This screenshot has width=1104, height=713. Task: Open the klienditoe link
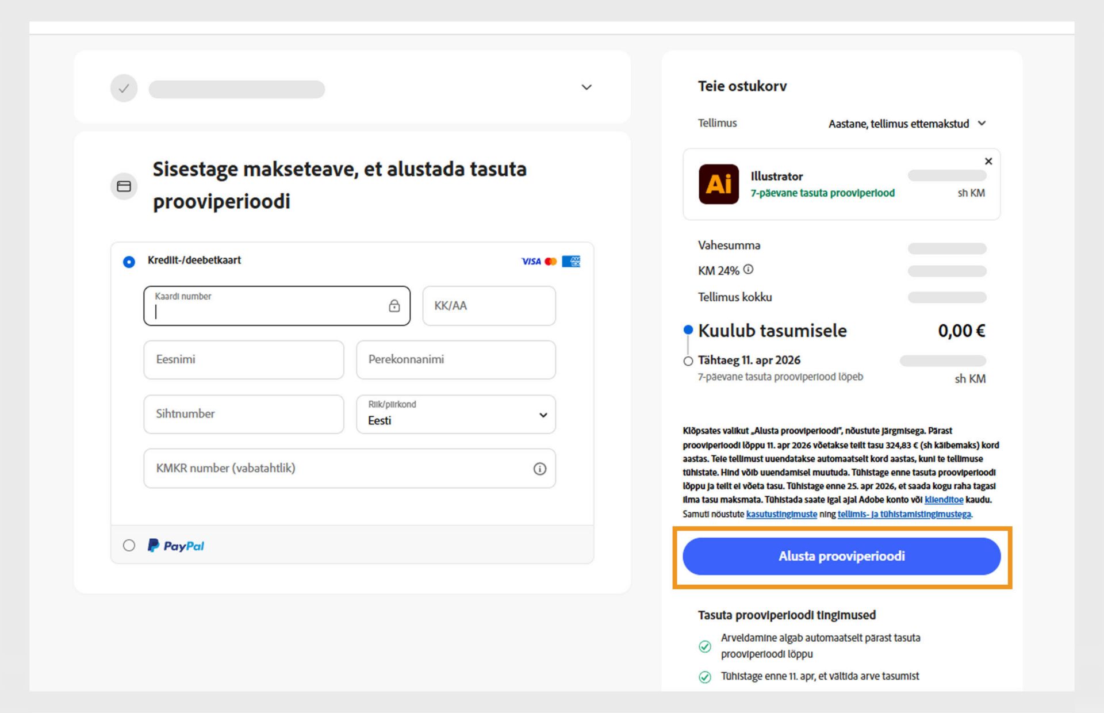pyautogui.click(x=944, y=500)
